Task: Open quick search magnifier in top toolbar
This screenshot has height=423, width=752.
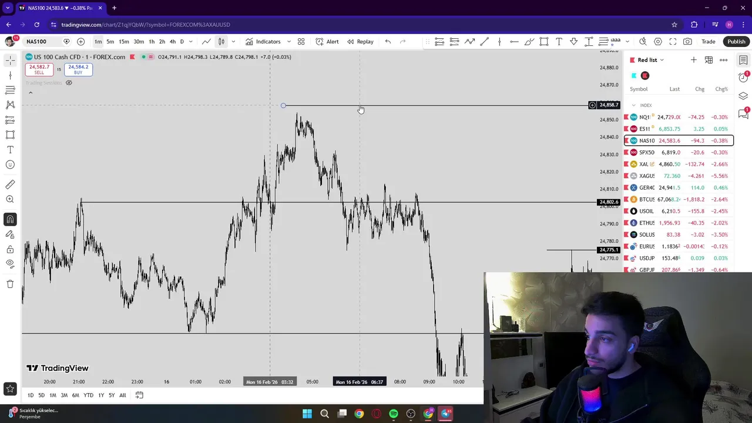Action: pyautogui.click(x=643, y=42)
